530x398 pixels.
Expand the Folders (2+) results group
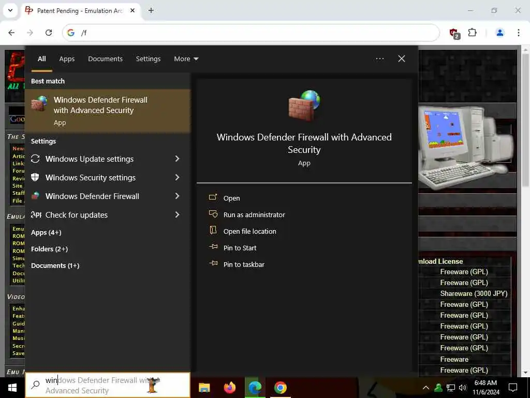[x=49, y=249]
